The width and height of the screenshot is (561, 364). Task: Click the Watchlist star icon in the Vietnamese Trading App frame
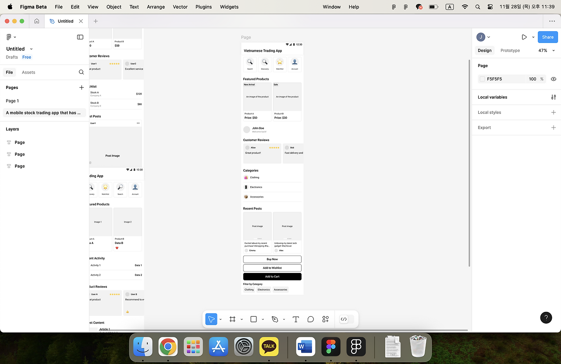point(280,62)
